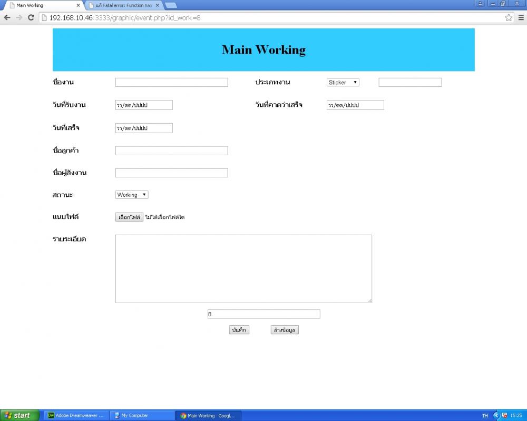Click the แนบไฟล์ label

tap(65, 216)
